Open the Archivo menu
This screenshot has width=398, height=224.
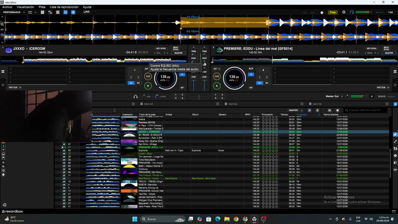[7, 7]
